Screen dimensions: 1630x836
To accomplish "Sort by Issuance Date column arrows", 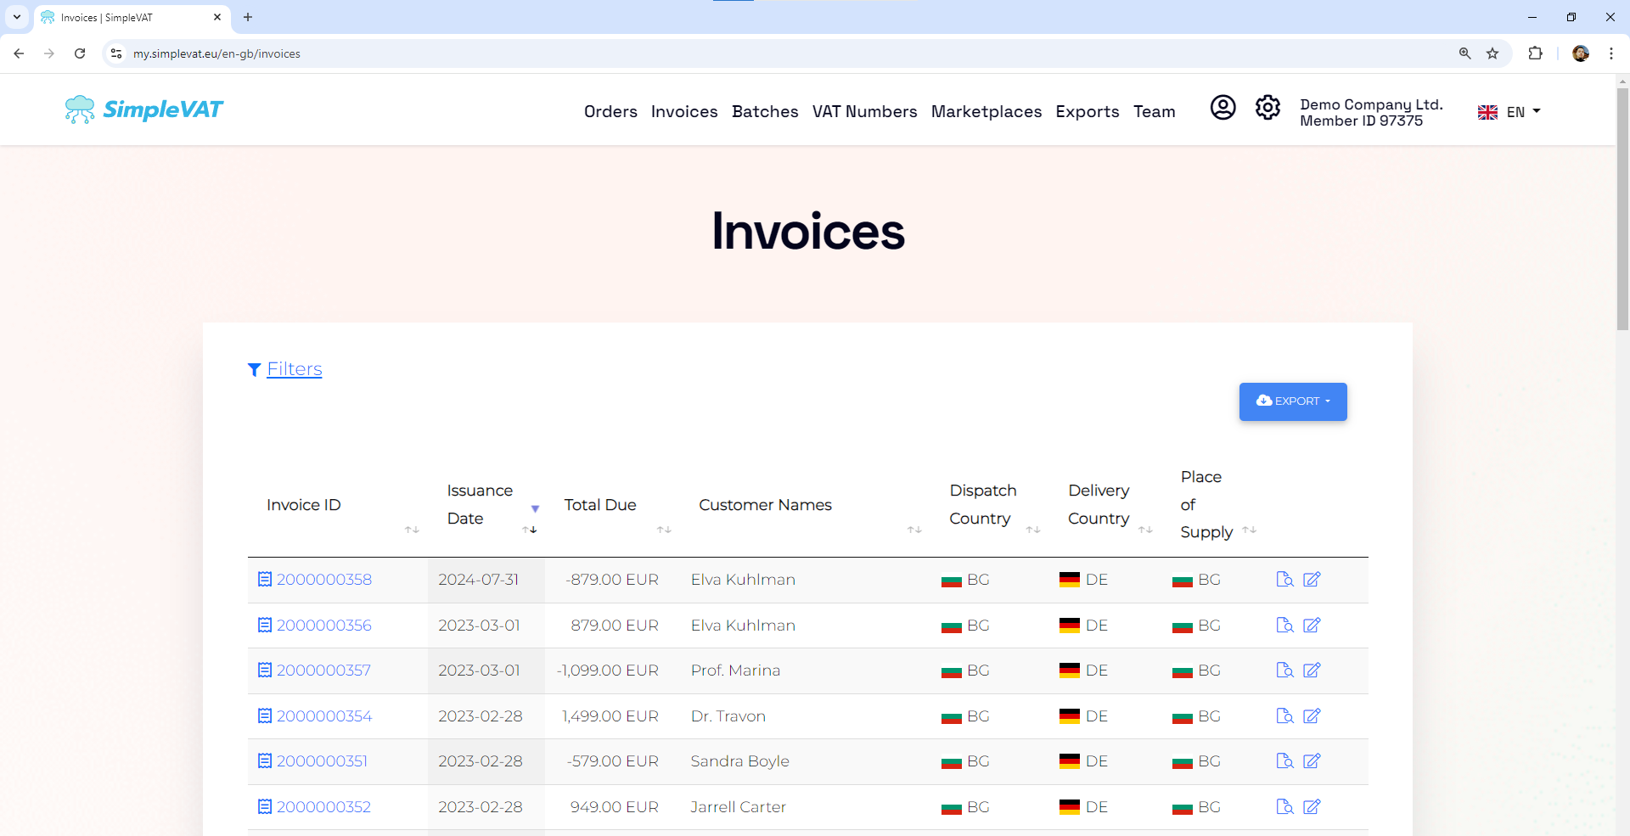I will [x=529, y=530].
